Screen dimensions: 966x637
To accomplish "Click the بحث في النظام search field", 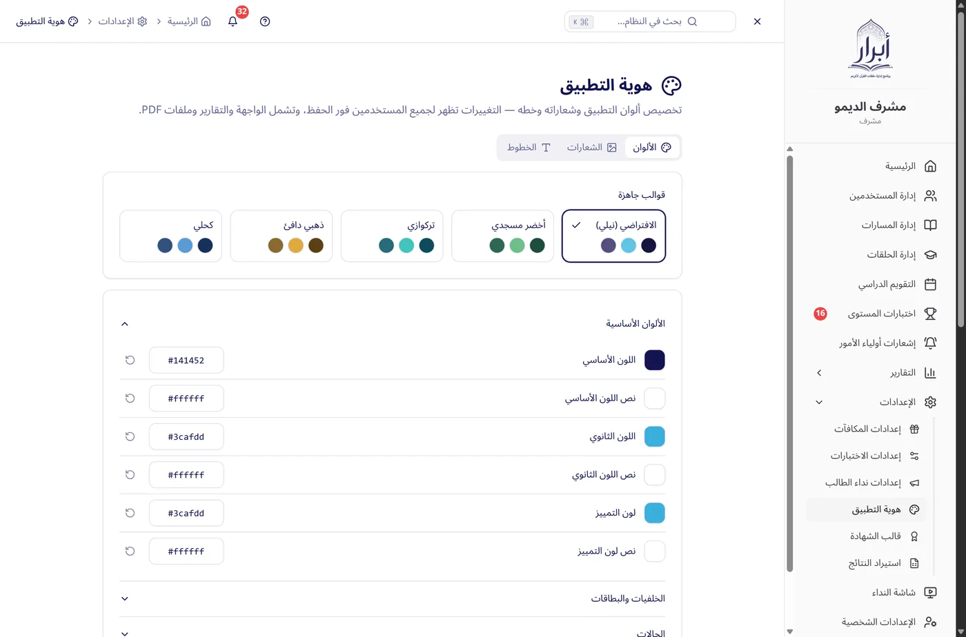I will pyautogui.click(x=650, y=21).
